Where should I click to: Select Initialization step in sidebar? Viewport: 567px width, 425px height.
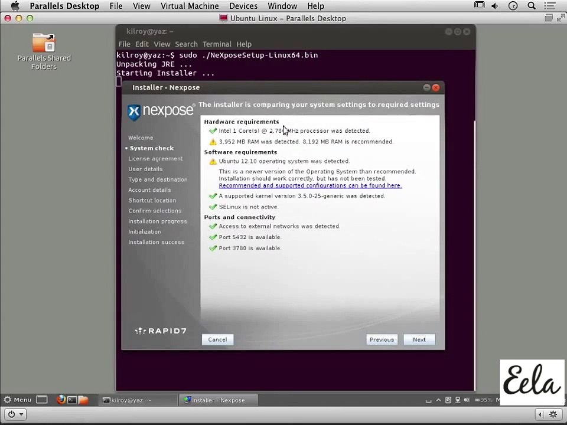point(145,231)
